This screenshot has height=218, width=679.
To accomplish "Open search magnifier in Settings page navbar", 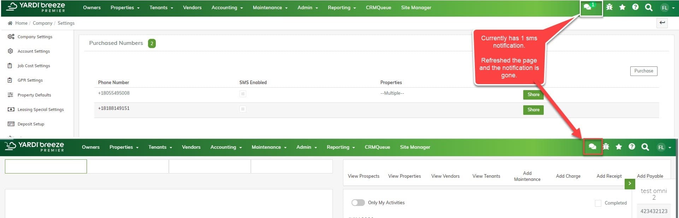I will (x=649, y=7).
